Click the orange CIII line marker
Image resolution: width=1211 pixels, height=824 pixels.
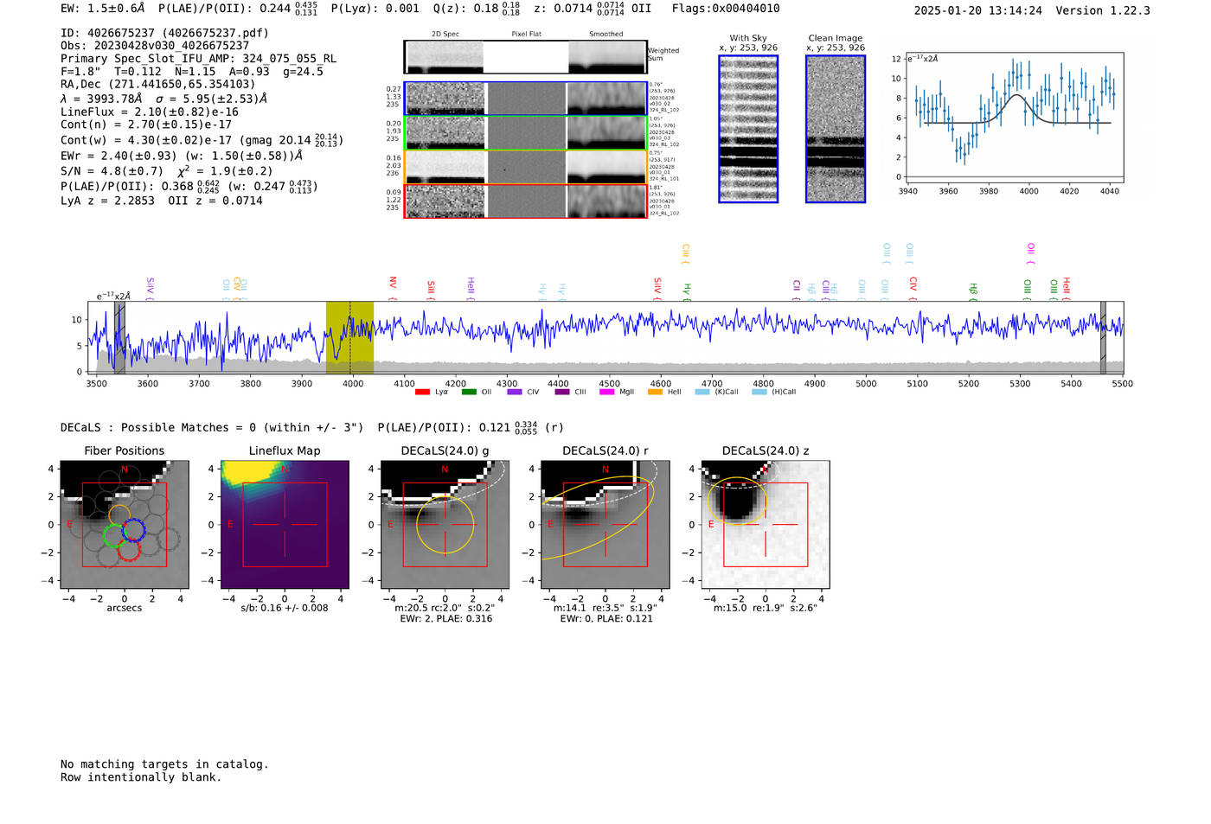pos(686,254)
